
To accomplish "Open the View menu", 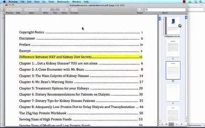I will pyautogui.click(x=37, y=2).
